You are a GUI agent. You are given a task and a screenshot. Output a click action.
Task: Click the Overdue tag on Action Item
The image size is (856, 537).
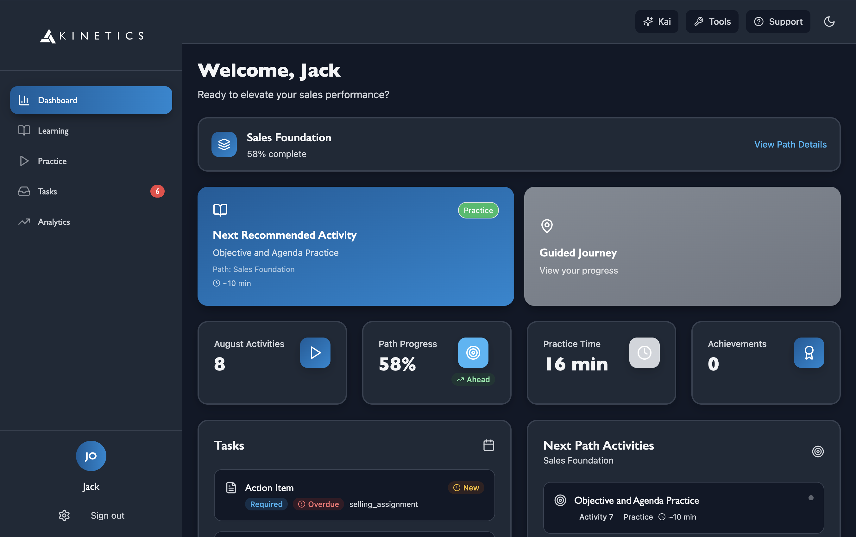click(318, 504)
